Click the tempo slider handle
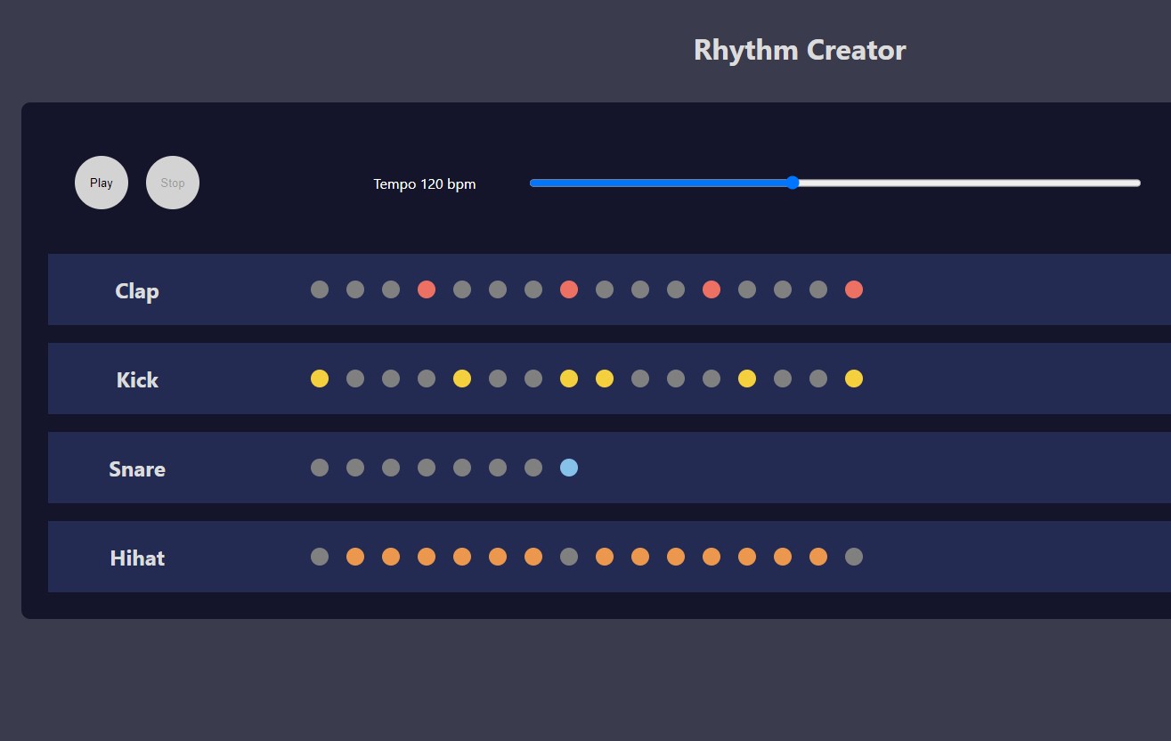This screenshot has height=741, width=1171. tap(793, 183)
